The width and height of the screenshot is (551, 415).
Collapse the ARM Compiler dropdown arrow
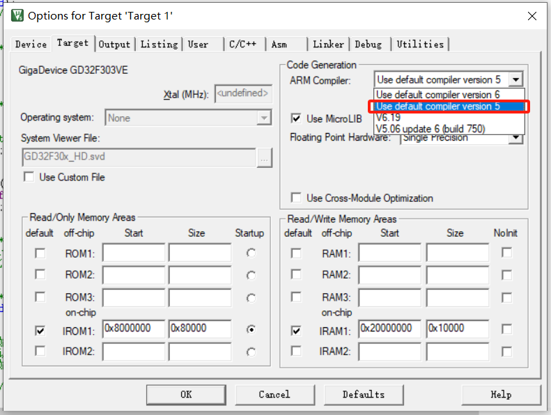pos(515,79)
